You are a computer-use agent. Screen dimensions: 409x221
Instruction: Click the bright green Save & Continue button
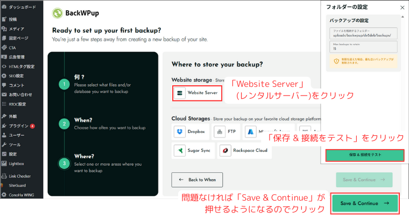click(365, 203)
